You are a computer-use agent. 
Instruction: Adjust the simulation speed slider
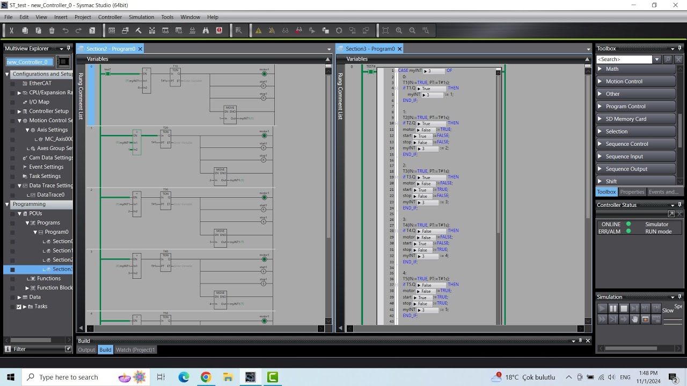673,321
